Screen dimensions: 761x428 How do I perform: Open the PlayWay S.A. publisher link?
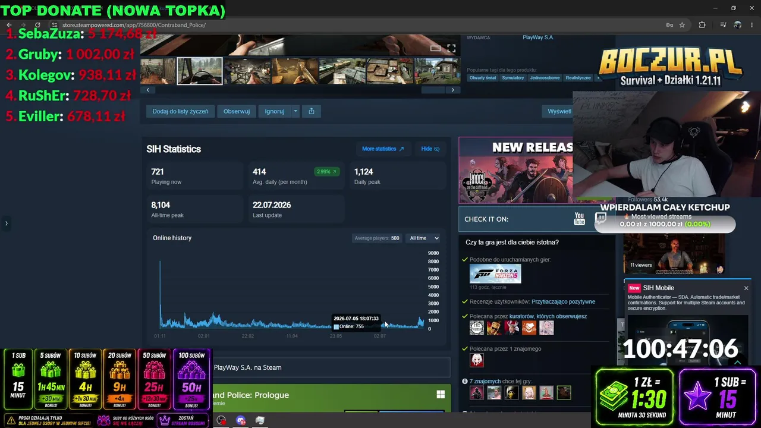(x=538, y=37)
